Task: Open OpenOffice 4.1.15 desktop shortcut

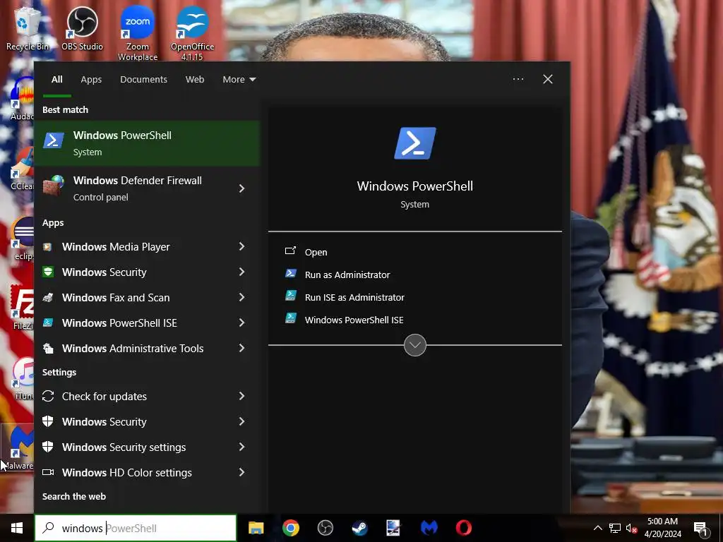Action: 192,34
